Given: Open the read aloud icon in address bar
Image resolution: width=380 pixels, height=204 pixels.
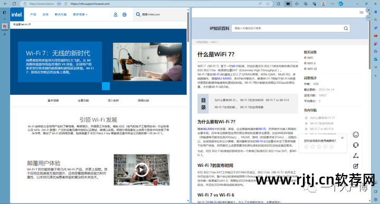Looking at the screenshot, I should tap(260, 4).
